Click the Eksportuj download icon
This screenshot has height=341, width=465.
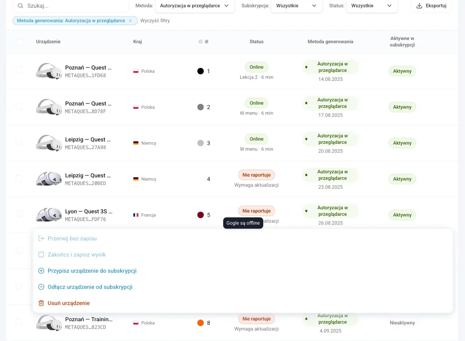pyautogui.click(x=419, y=6)
